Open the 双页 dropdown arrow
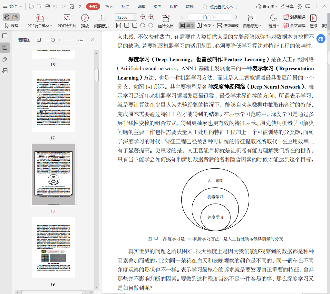The width and height of the screenshot is (330, 294). click(x=213, y=26)
